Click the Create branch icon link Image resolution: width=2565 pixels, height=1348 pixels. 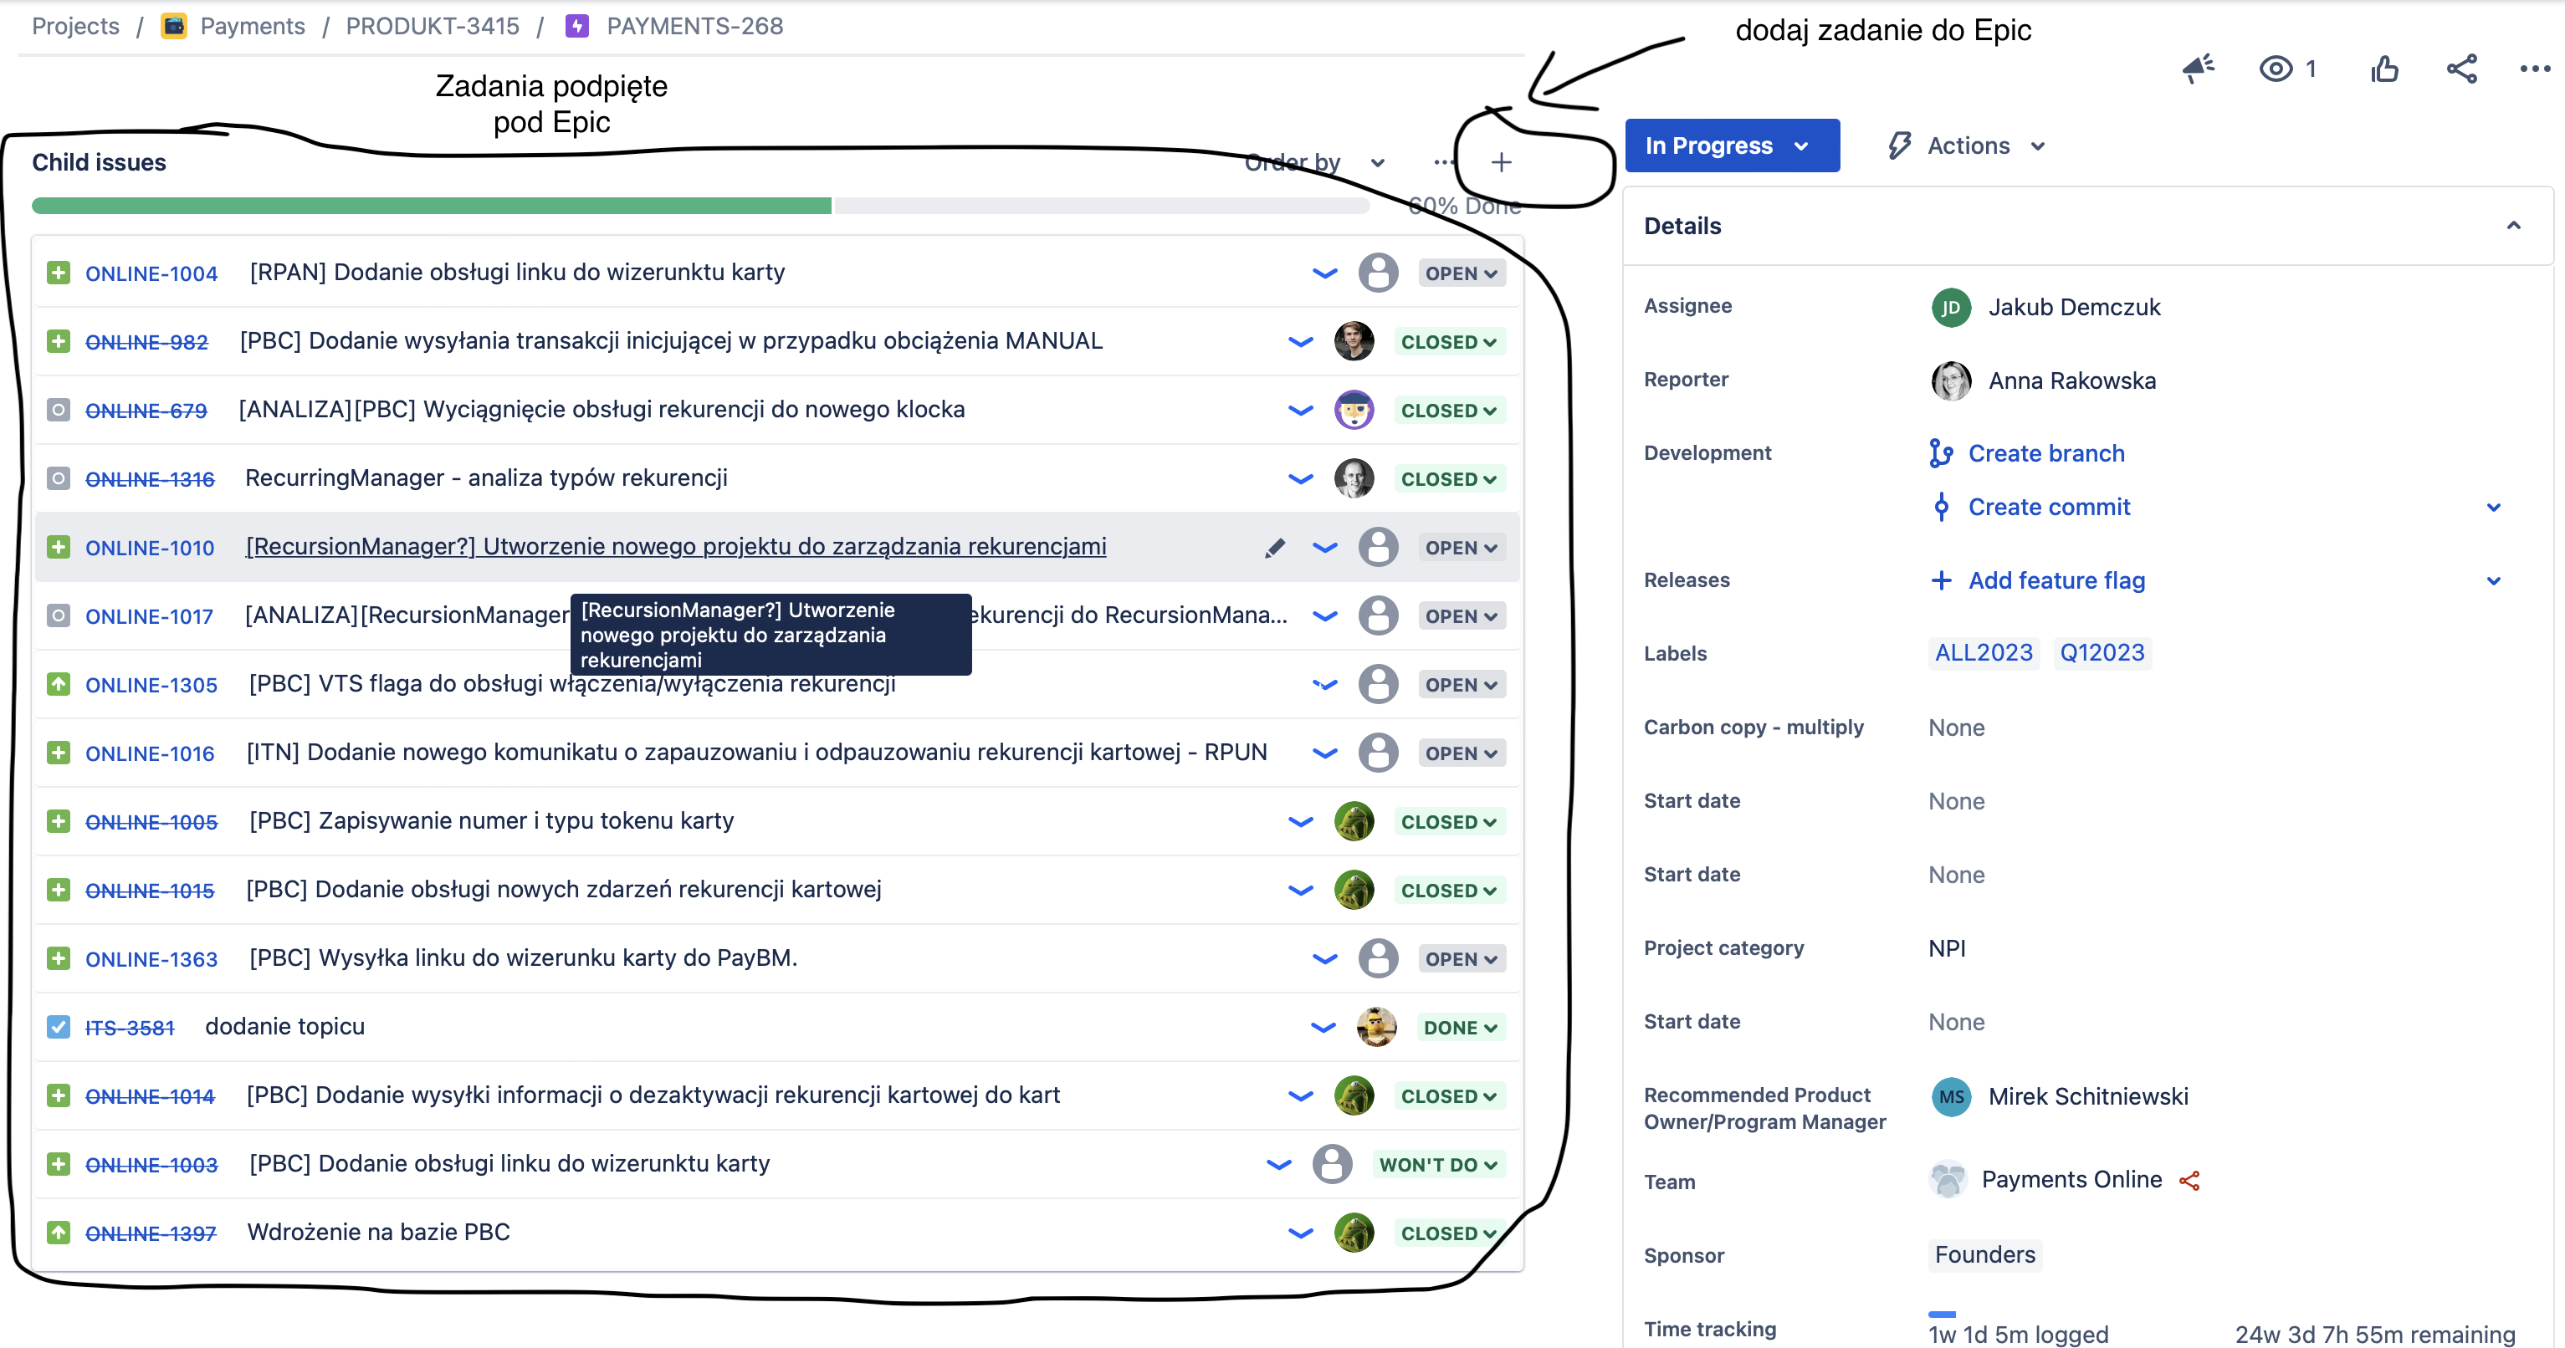[1940, 453]
